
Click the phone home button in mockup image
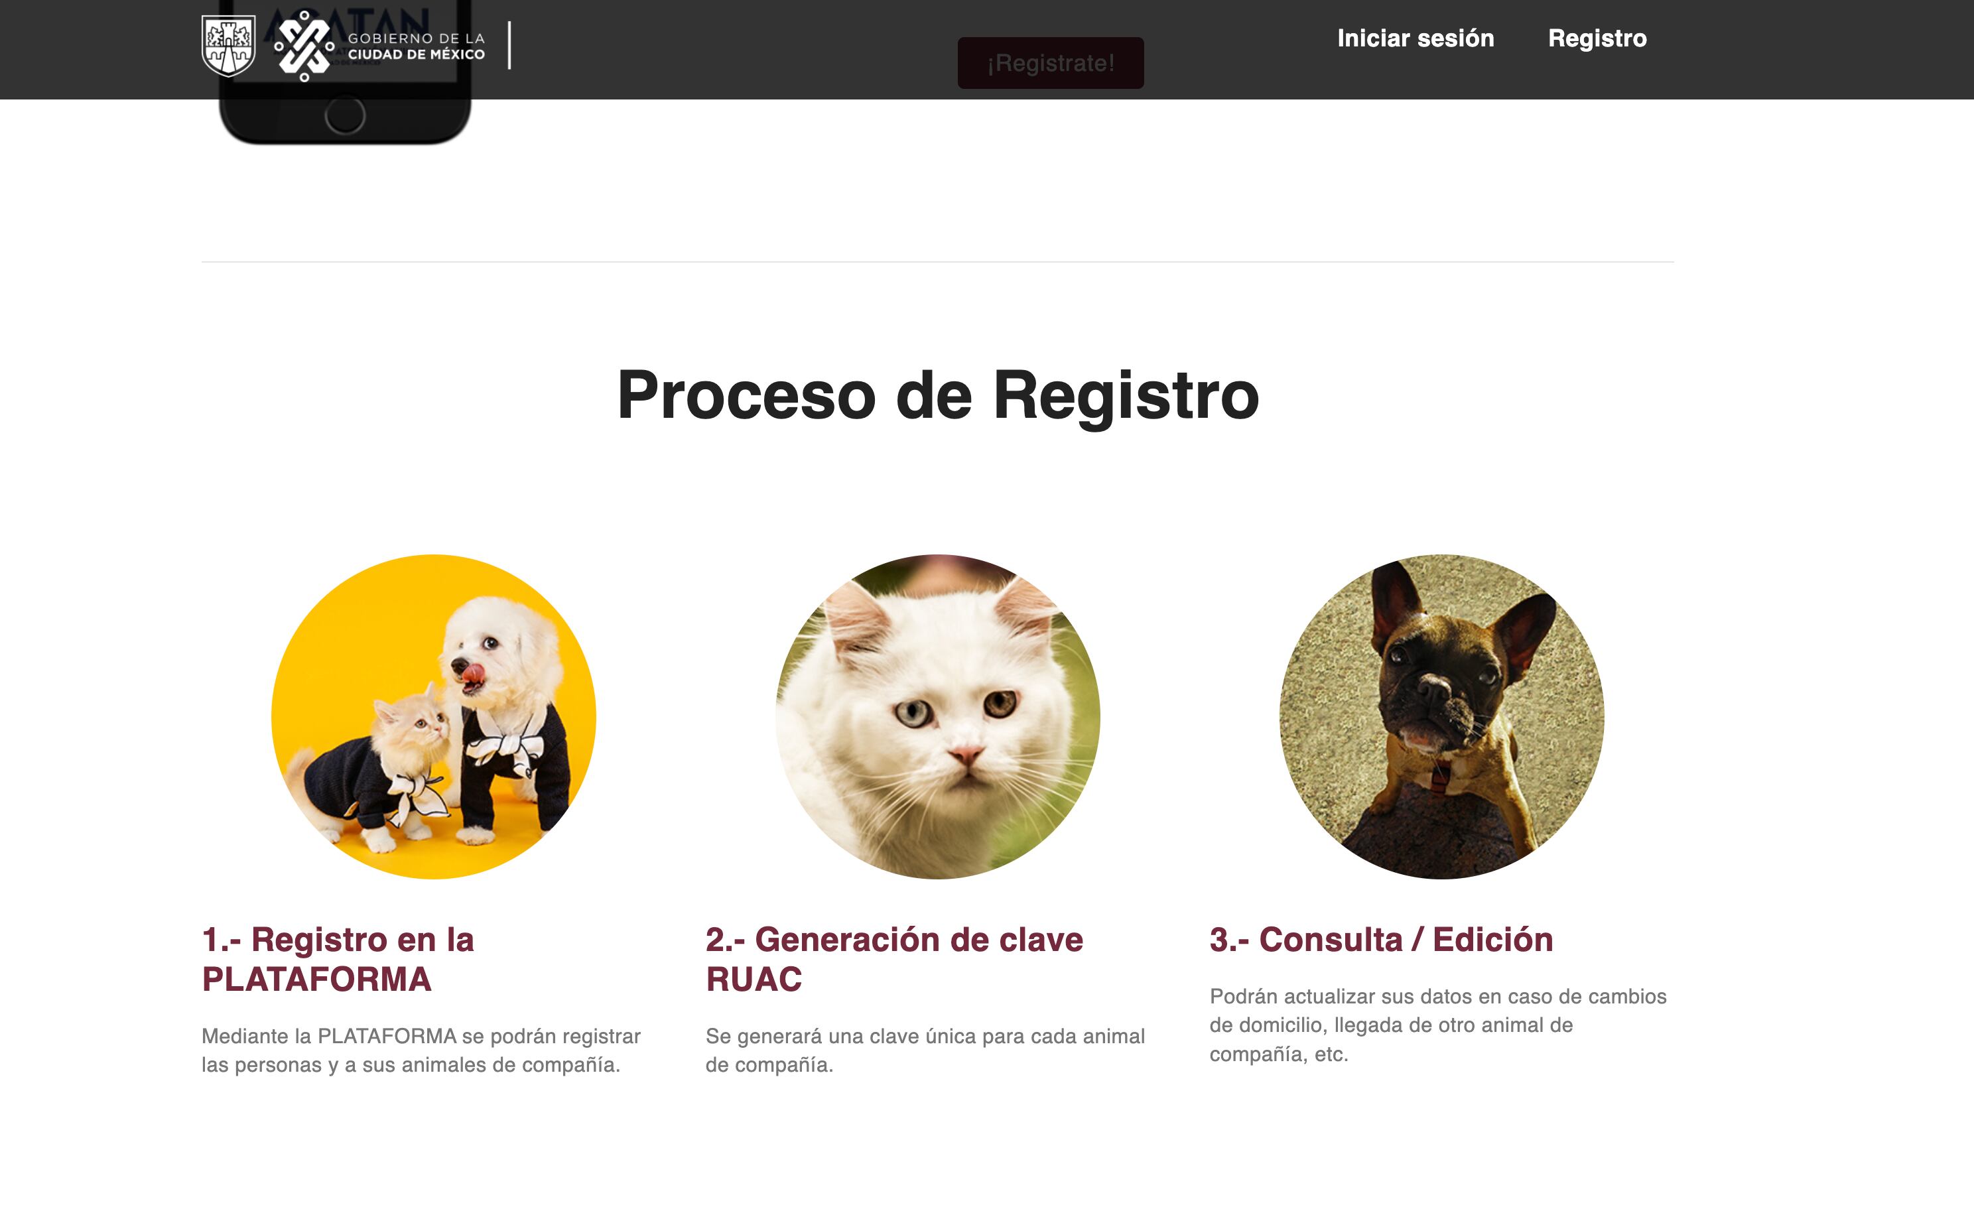(x=346, y=117)
